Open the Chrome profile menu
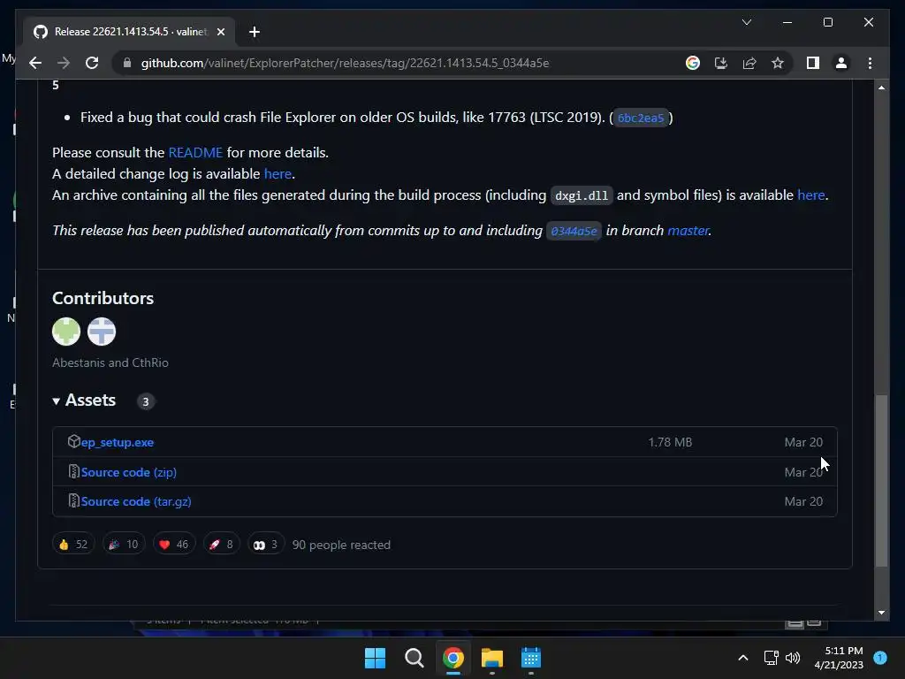Viewport: 905px width, 679px height. pos(841,63)
